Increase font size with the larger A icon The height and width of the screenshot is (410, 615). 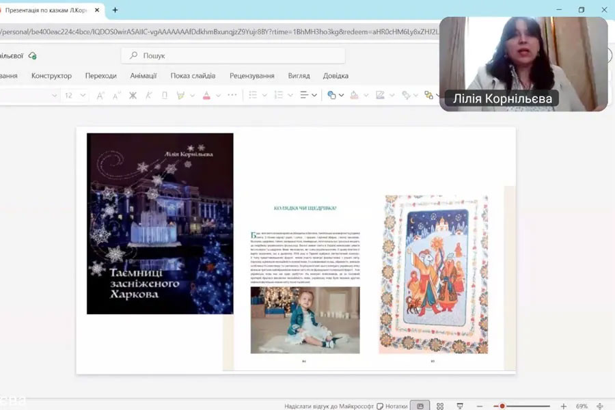(100, 95)
